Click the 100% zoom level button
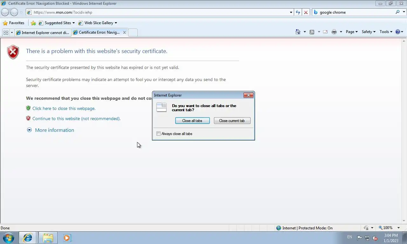 point(385,228)
